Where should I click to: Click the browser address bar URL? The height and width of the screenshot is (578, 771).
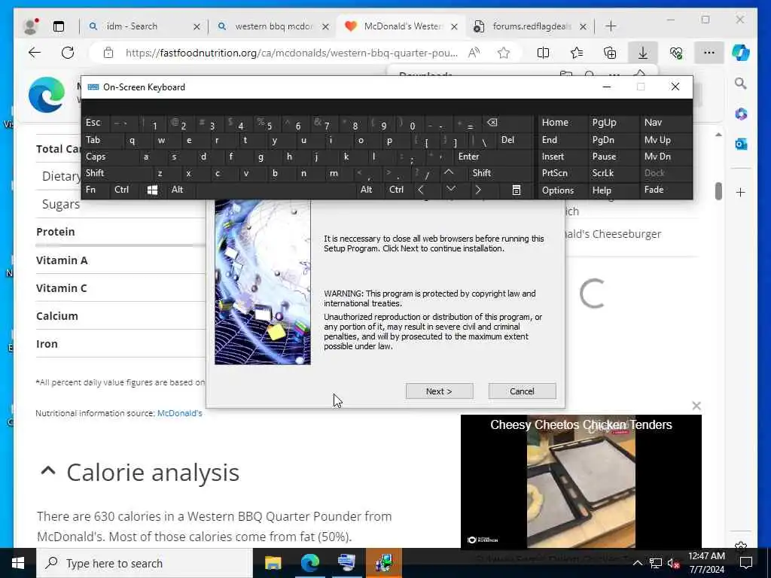(x=292, y=53)
